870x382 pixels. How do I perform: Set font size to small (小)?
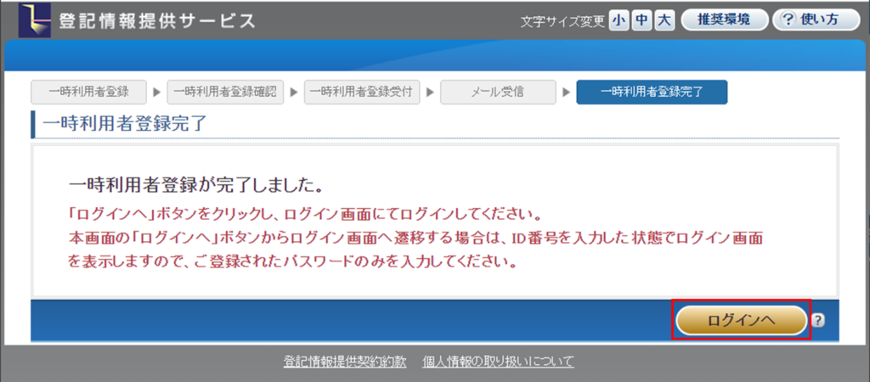[x=618, y=20]
